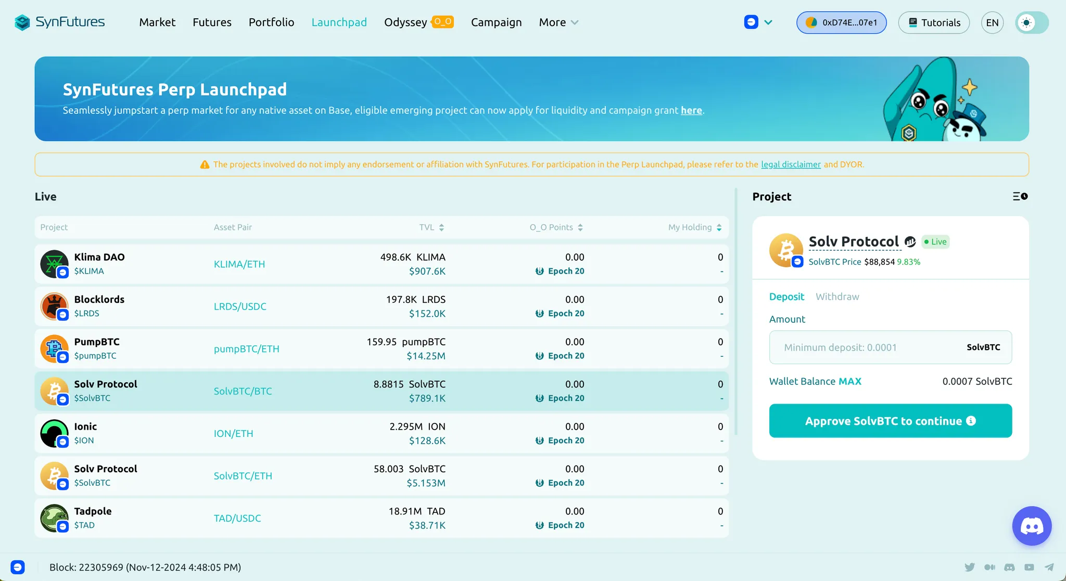Open the floating Discord chat bubble
This screenshot has height=581, width=1066.
coord(1031,526)
